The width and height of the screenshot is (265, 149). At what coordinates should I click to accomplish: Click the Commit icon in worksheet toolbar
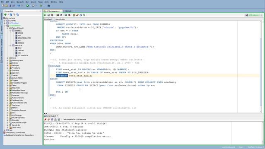pos(66,15)
